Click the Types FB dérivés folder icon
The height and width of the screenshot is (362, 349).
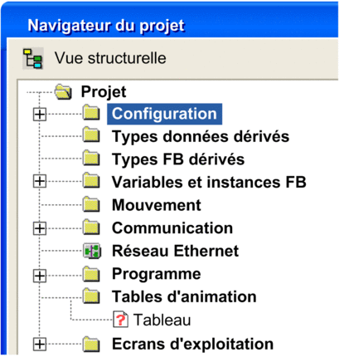(x=91, y=159)
